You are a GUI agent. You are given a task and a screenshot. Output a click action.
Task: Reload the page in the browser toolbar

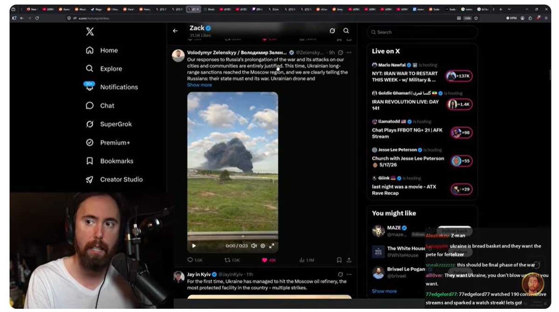[x=37, y=18]
